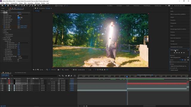Image resolution: width=191 pixels, height=107 pixels.
Task: Open the graph editor icon
Action: tap(75, 76)
